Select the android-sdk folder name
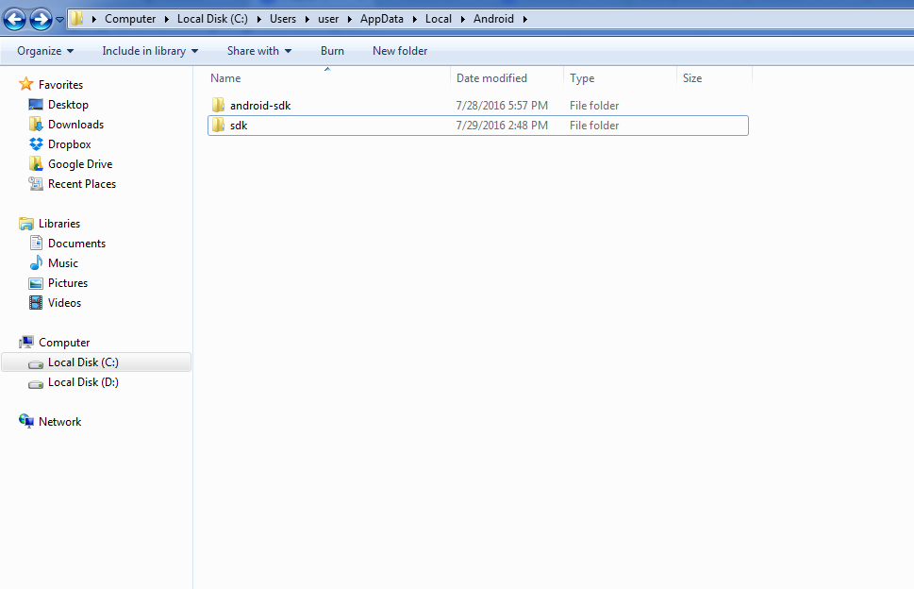 (x=260, y=106)
